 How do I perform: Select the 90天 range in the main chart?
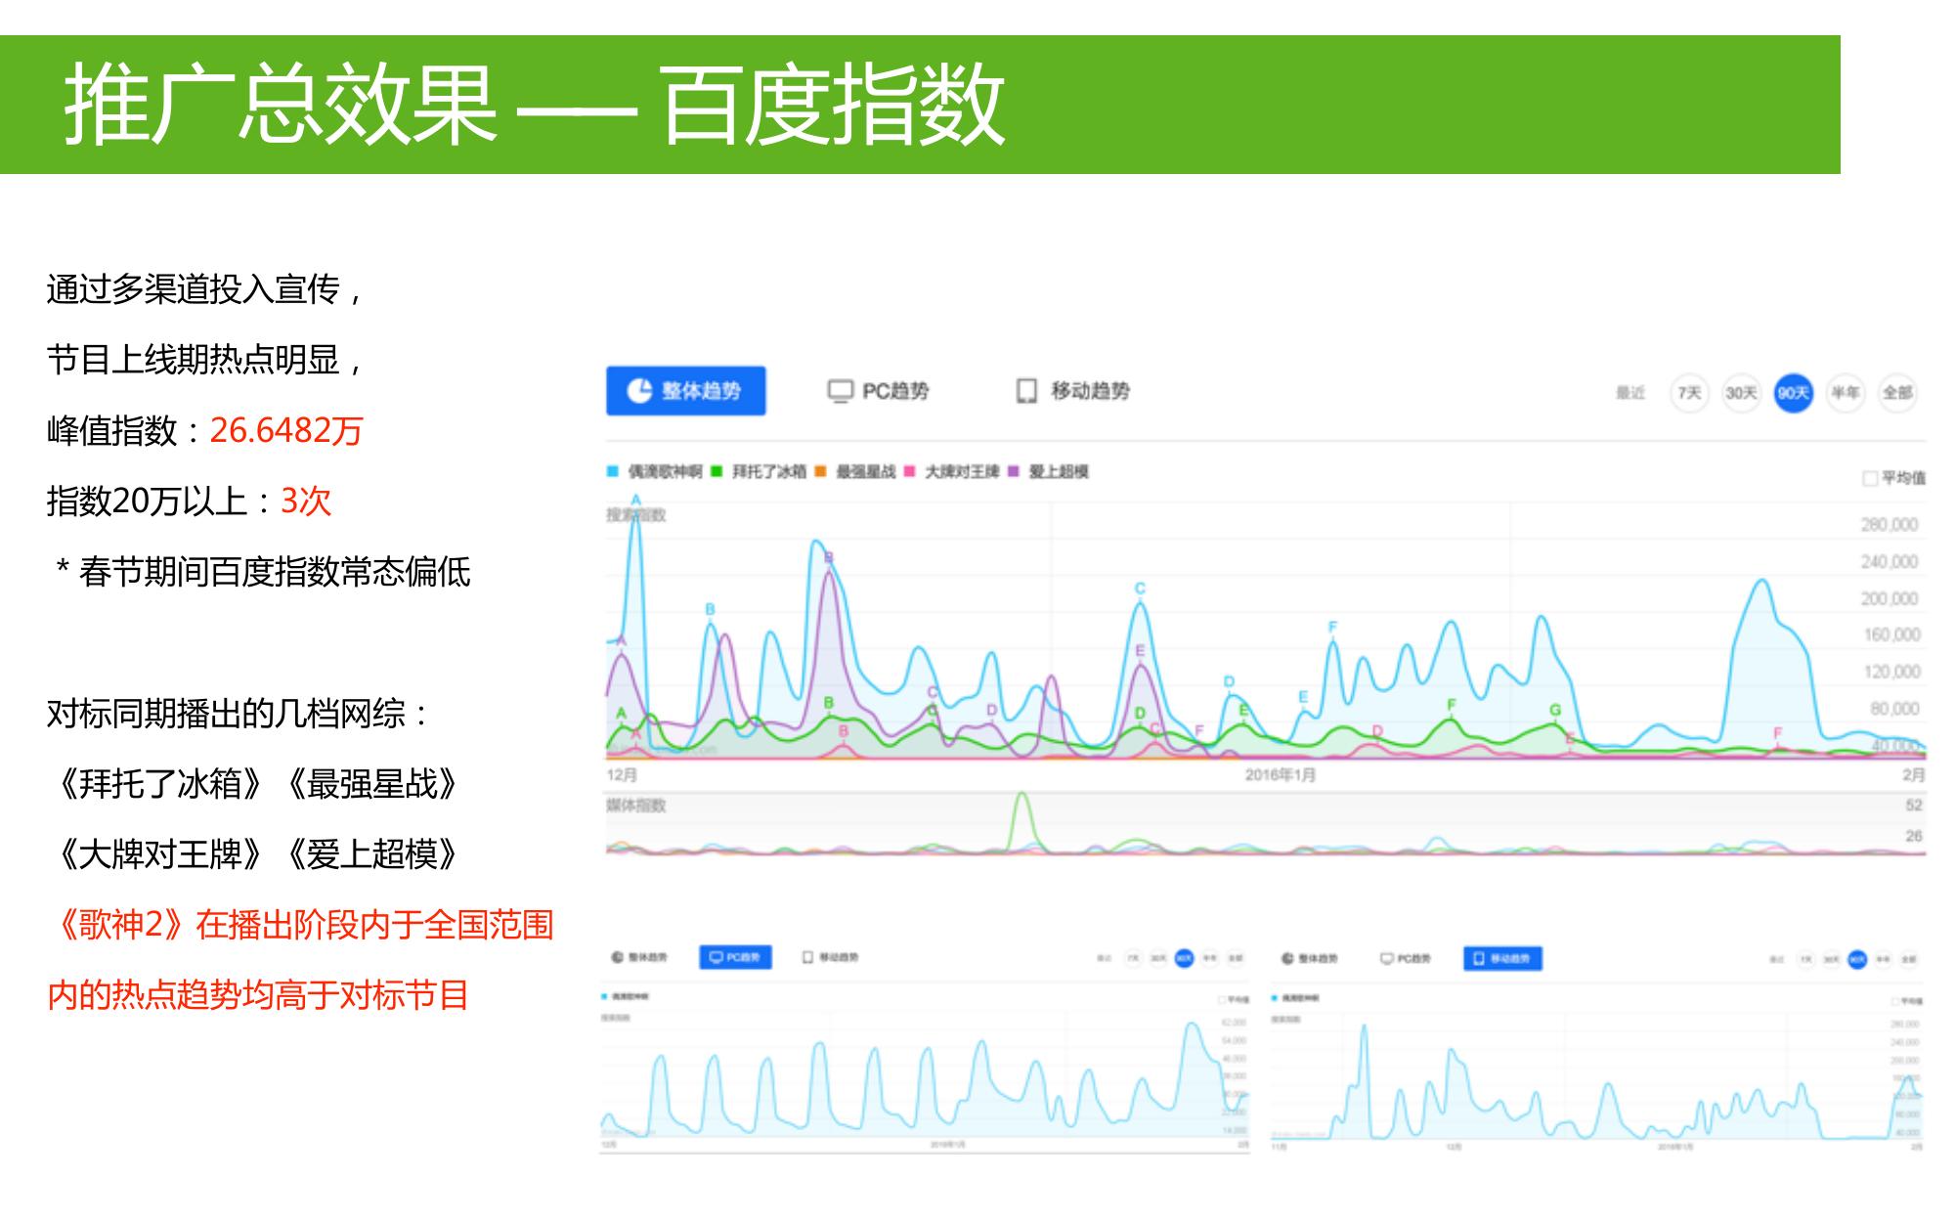click(x=1793, y=393)
